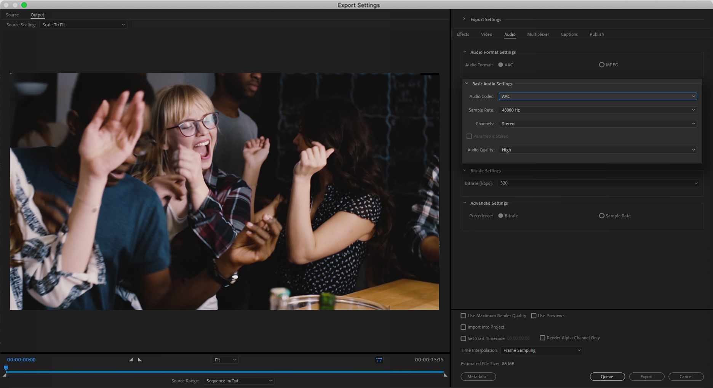This screenshot has width=713, height=388.
Task: Click the in-point marker at timeline start
Action: point(5,375)
